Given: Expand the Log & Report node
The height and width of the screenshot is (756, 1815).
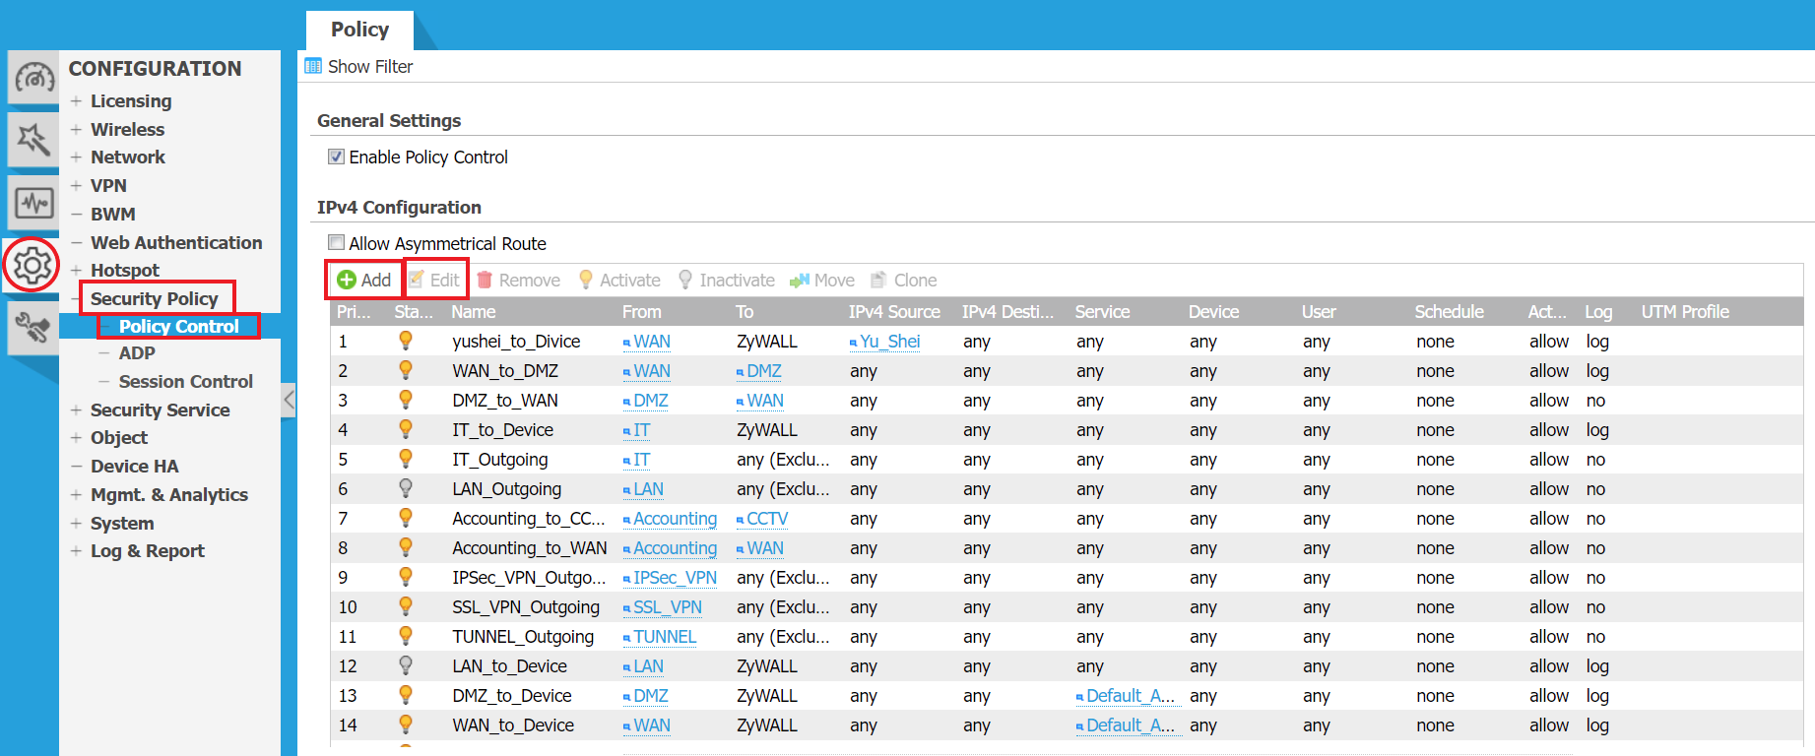Looking at the screenshot, I should (x=76, y=551).
